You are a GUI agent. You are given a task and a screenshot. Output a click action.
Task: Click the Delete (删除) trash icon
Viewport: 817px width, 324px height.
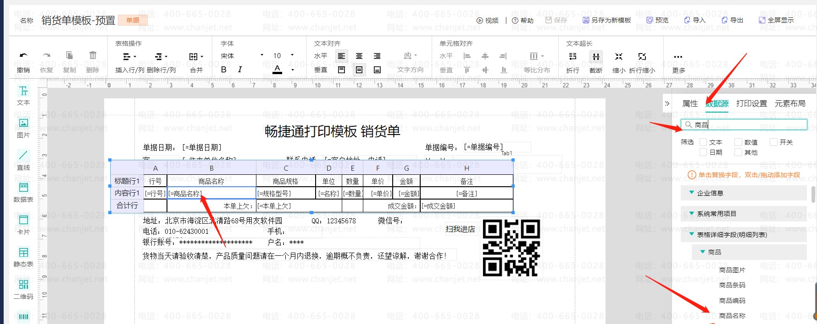(x=93, y=55)
